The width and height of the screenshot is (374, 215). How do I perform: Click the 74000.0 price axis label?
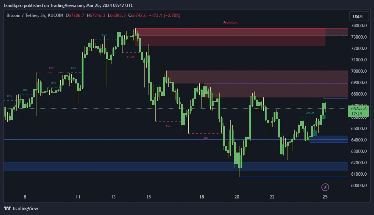[x=359, y=25]
